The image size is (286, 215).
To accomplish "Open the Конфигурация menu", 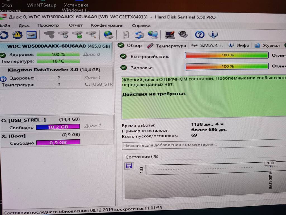I will (x=107, y=25).
